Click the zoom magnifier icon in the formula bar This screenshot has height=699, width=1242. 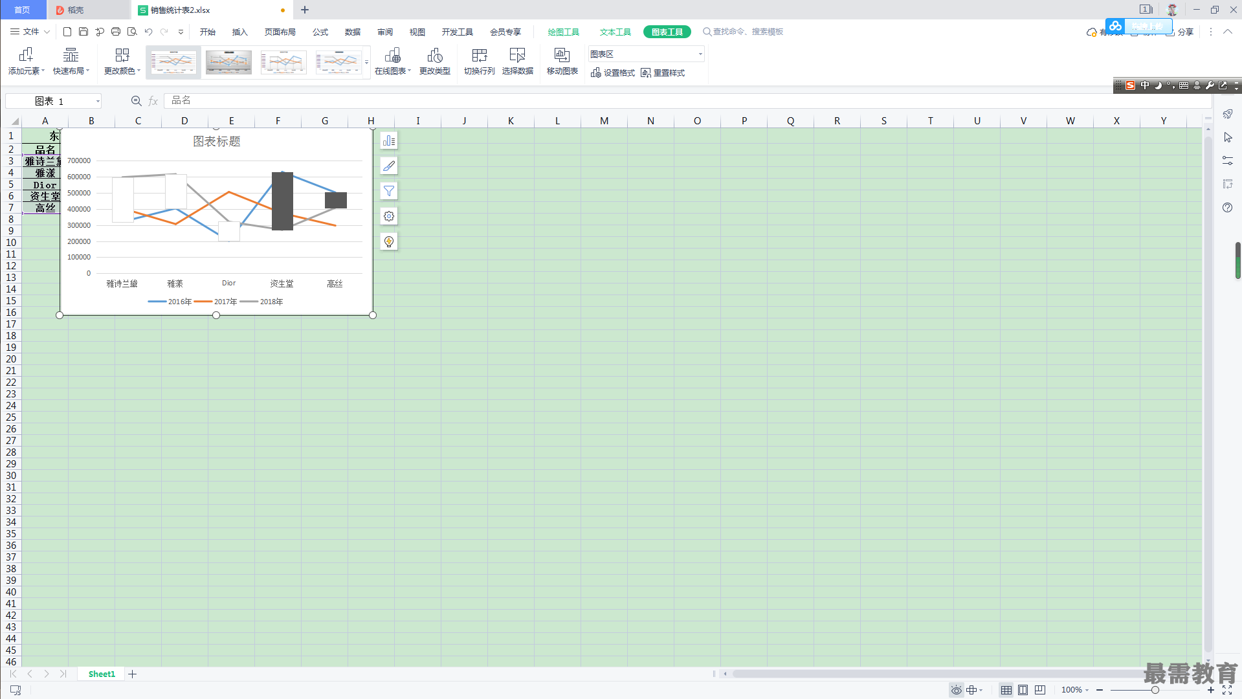tap(137, 101)
